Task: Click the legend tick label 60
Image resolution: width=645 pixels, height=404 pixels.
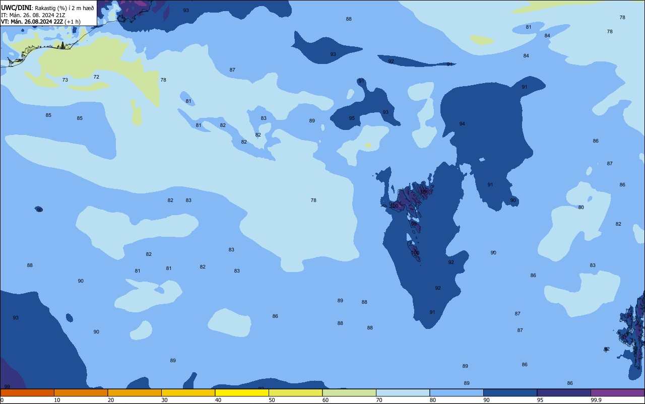Action: click(326, 400)
